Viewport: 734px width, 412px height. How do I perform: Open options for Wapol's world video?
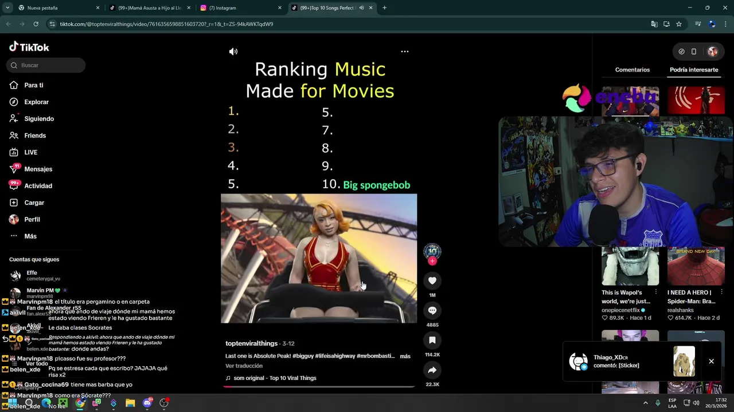tap(655, 292)
